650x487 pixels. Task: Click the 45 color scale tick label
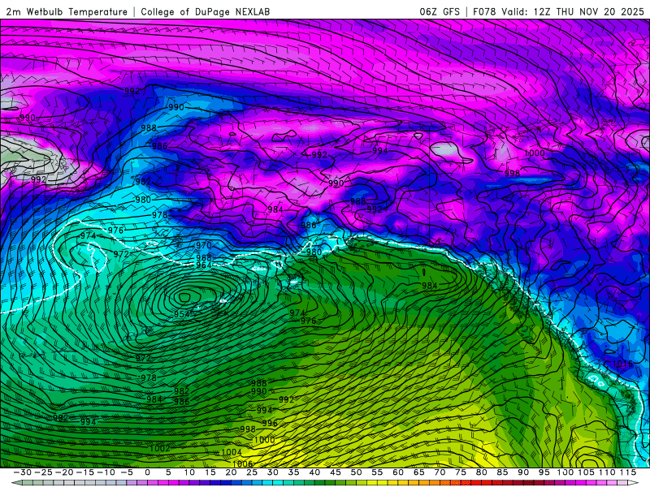335,472
